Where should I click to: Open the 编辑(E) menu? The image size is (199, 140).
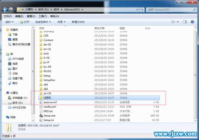pos(19,16)
